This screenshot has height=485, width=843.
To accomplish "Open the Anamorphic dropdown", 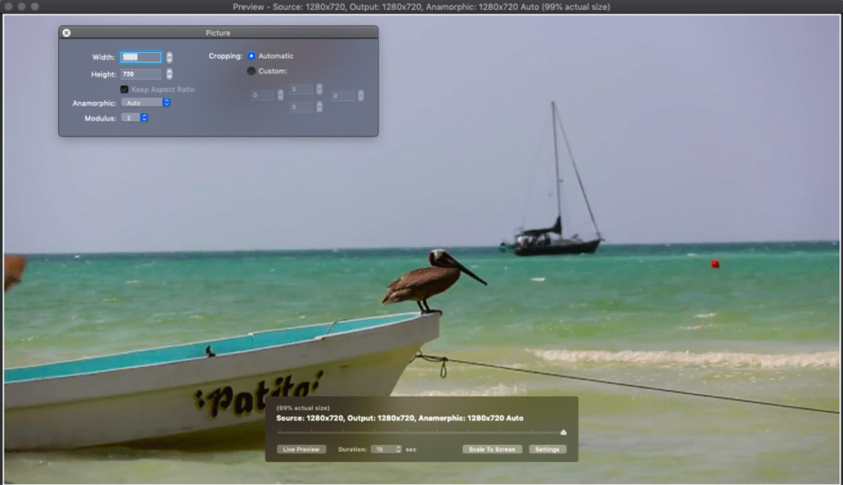I will point(146,103).
